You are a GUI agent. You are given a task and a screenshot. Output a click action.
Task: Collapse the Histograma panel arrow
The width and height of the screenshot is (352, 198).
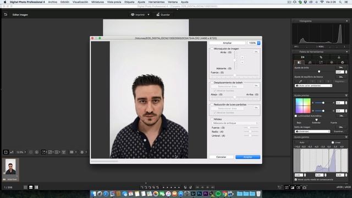[x=346, y=21]
